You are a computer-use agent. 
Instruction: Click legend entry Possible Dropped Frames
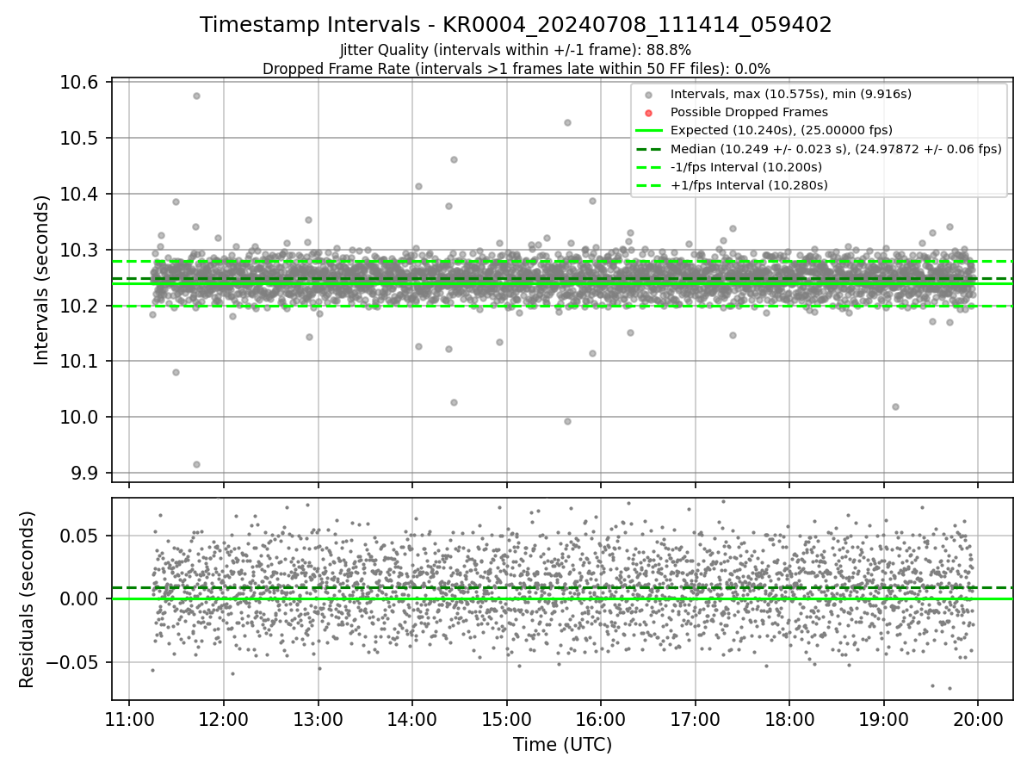(x=749, y=112)
